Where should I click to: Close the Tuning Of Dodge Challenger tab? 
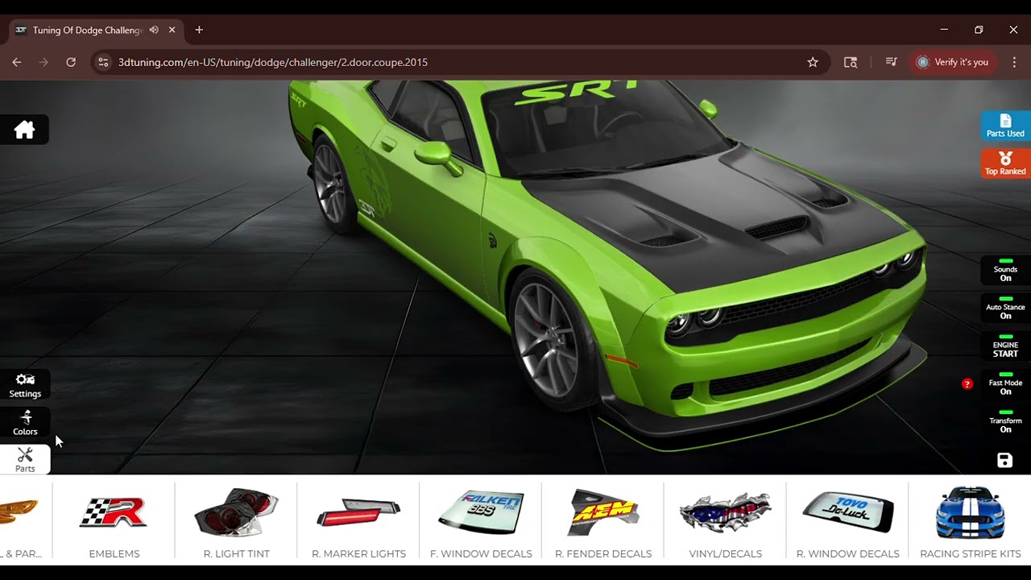[172, 30]
